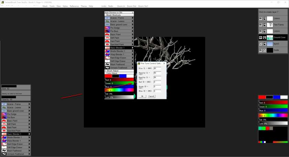This screenshot has width=289, height=157.
Task: Open the Reference menu
Action: coord(74,6)
